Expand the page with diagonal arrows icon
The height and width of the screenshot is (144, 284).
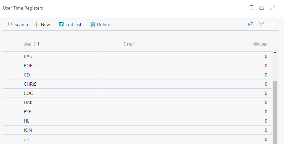point(272,8)
